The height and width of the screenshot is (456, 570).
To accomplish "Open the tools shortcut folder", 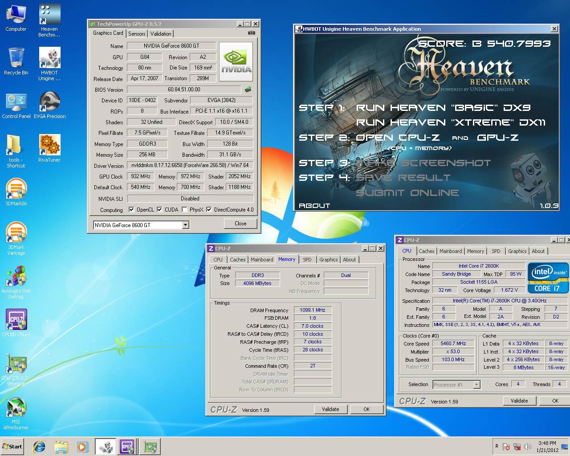I will coord(16,151).
